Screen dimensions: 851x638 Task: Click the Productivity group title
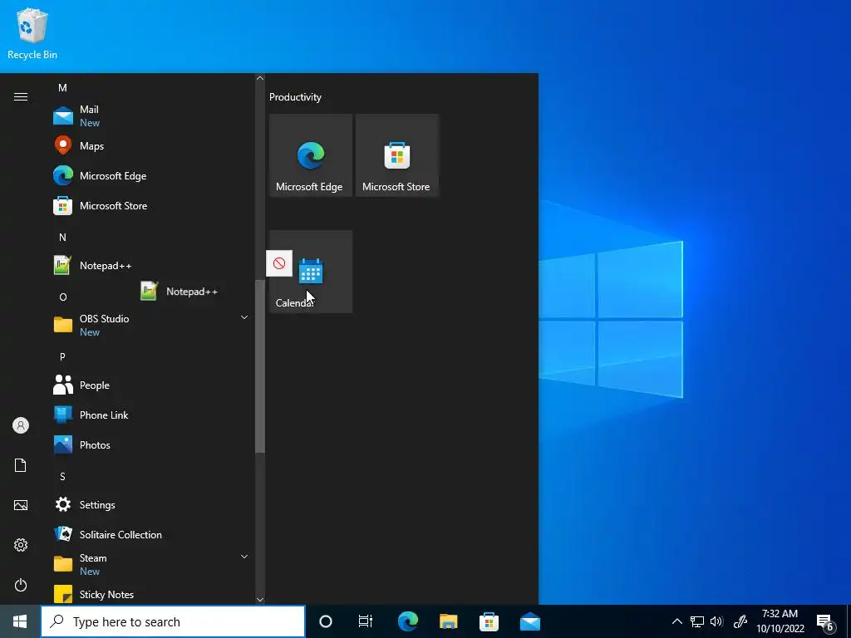295,97
